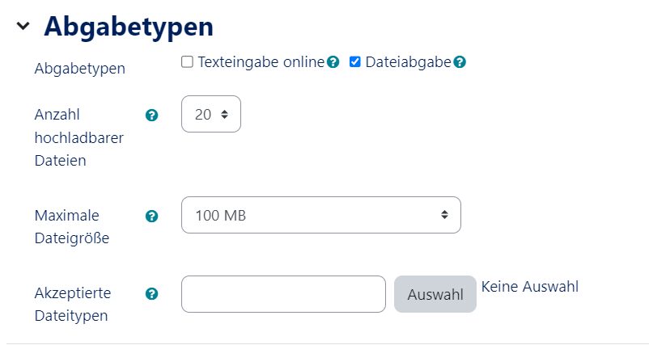
Task: Click the Anzahl hochladbarer Dateien label
Action: tap(78, 137)
